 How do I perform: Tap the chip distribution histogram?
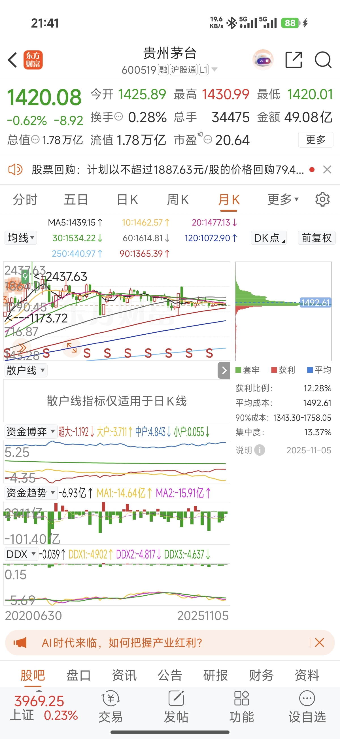284,311
